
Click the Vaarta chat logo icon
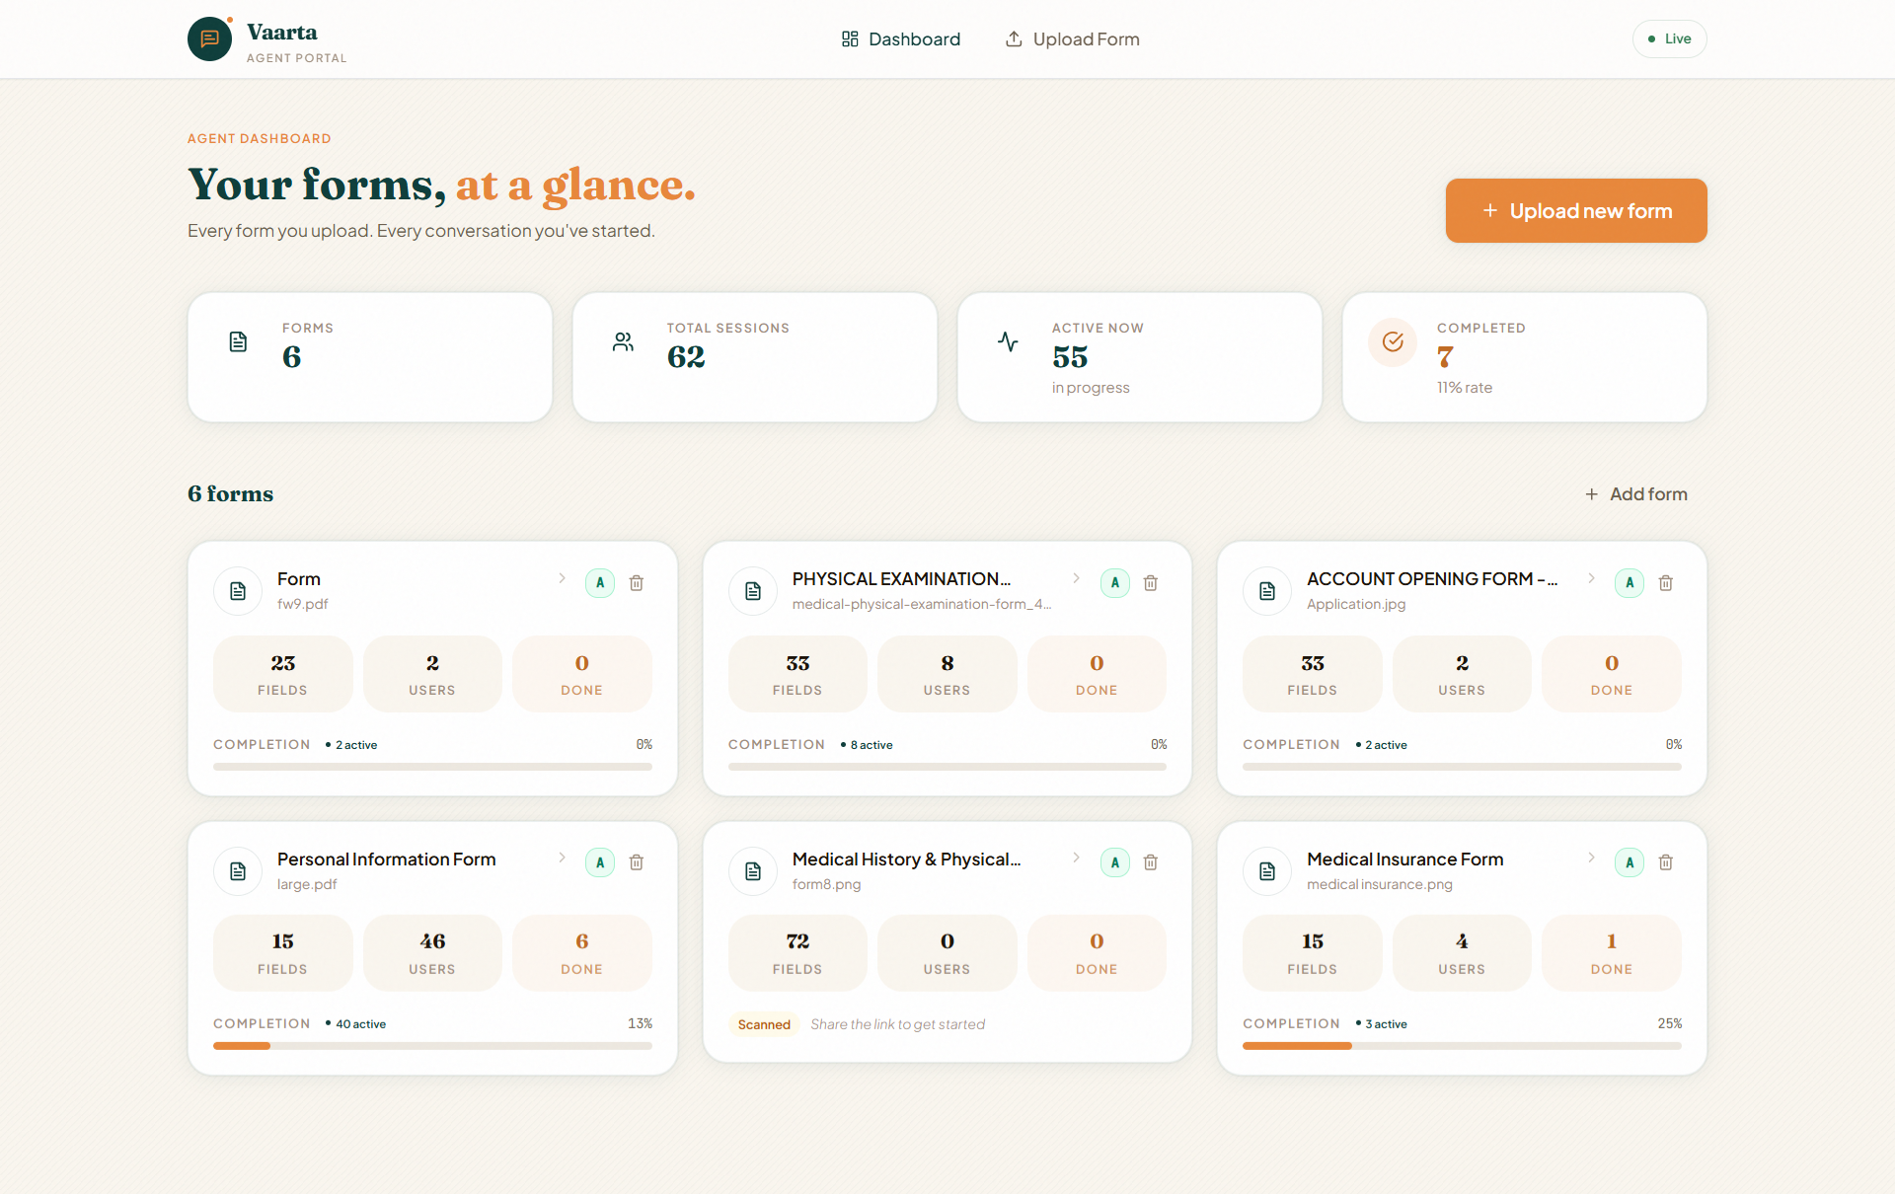click(x=210, y=39)
